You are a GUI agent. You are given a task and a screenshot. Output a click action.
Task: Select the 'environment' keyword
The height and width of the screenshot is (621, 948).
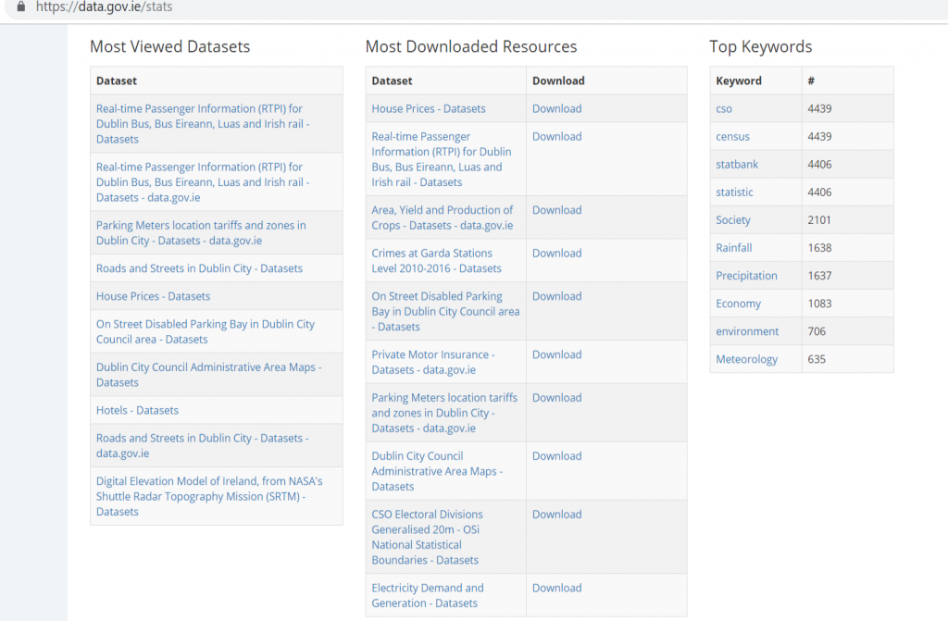(747, 331)
